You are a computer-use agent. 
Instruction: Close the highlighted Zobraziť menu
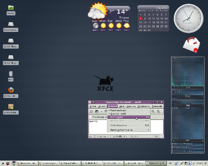point(112,106)
